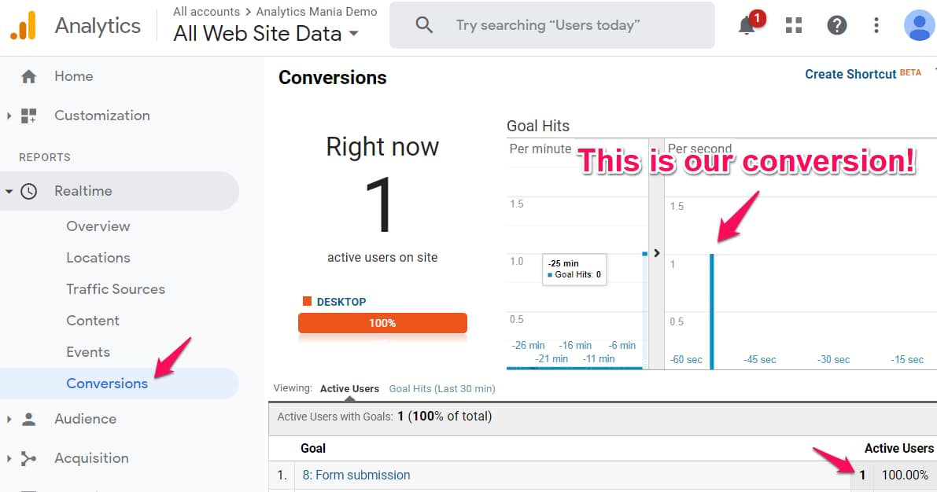Click the Home house icon in sidebar
Viewport: 937px width, 492px height.
coord(29,76)
